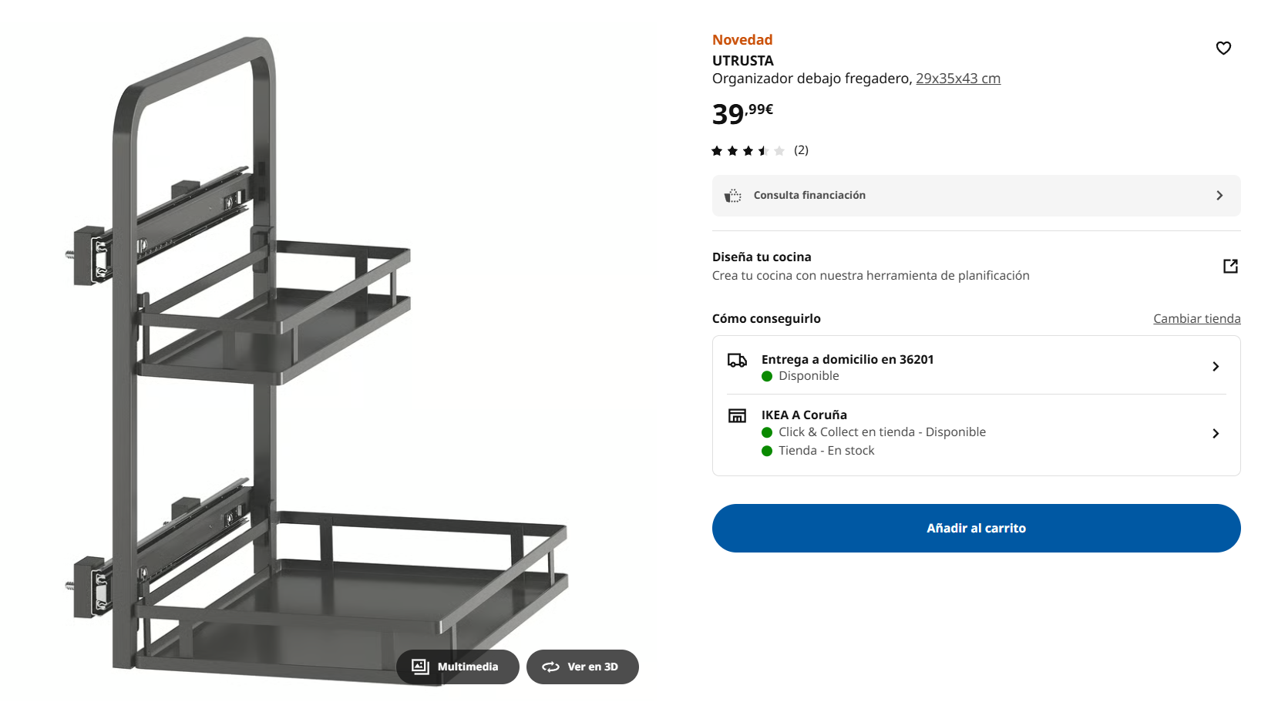Expand home delivery to 36201 details
1268x702 pixels.
[1215, 367]
